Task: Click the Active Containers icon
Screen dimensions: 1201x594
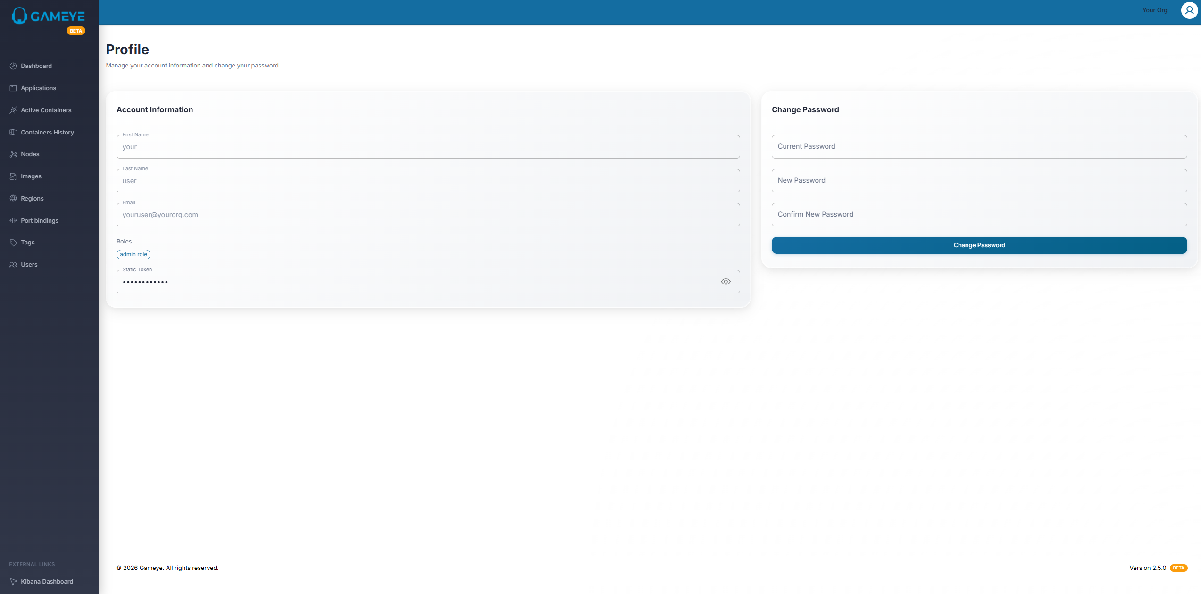Action: [13, 110]
